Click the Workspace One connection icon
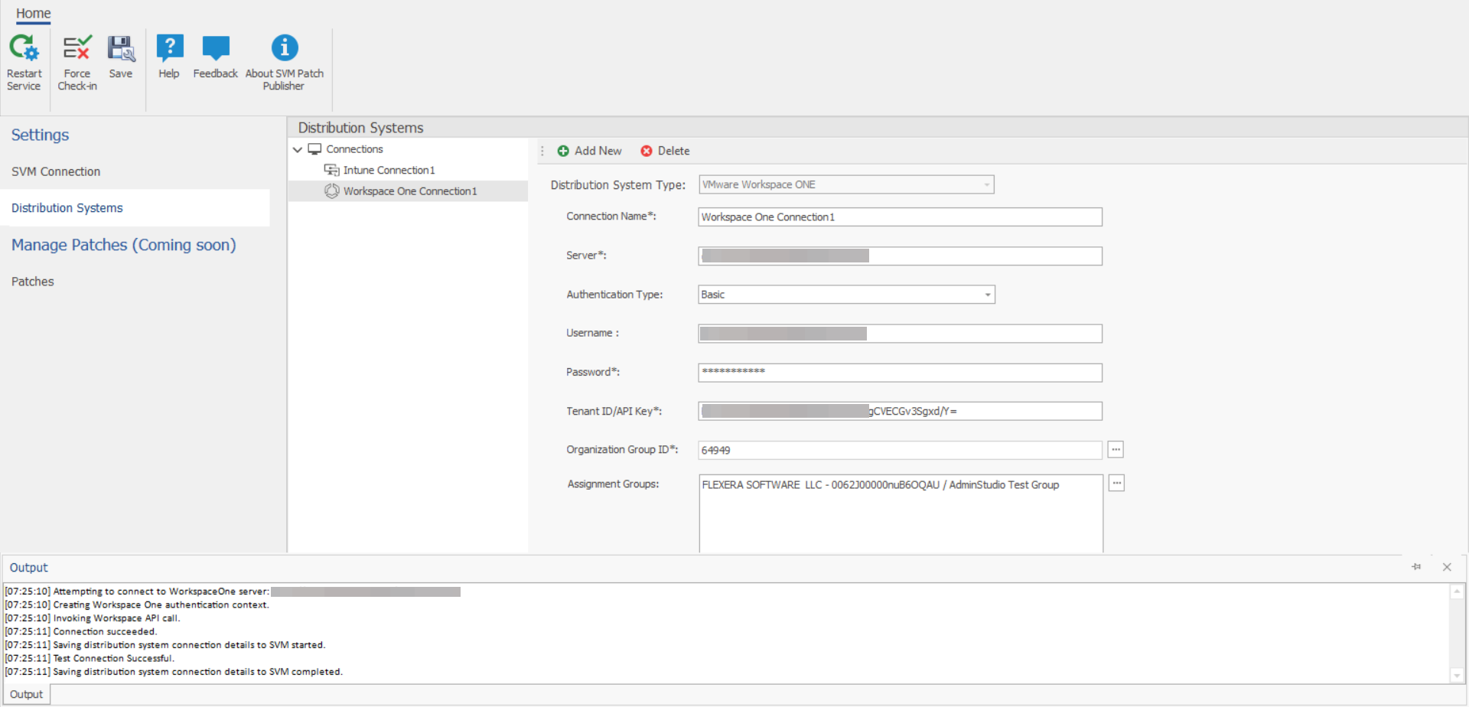Screen dimensions: 1469x707 pos(331,191)
